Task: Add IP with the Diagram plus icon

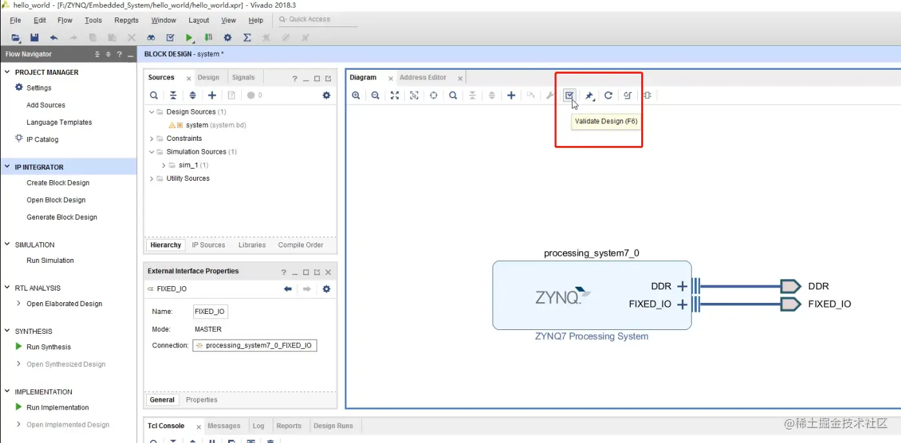Action: 511,96
